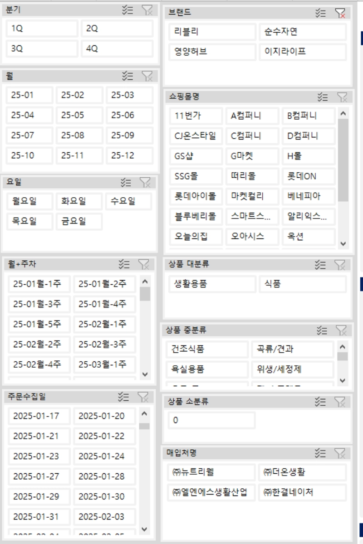Filter product category by 식품
Screen dimensions: 363x544
click(303, 284)
